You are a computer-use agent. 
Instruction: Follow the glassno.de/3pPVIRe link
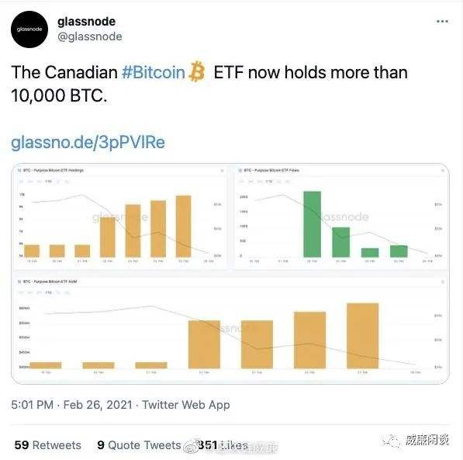coord(88,142)
